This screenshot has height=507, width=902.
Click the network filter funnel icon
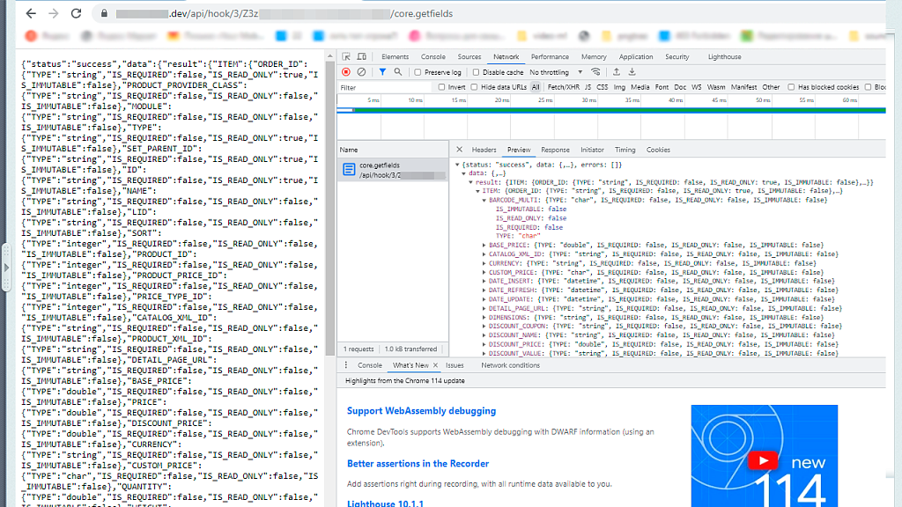click(382, 72)
